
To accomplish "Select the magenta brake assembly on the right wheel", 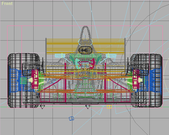I will (136, 79).
